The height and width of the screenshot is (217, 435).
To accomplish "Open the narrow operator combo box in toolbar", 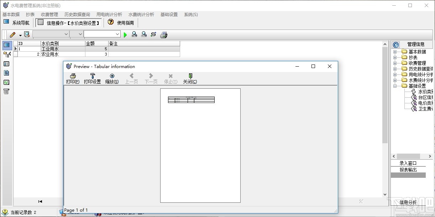I will click(x=76, y=34).
